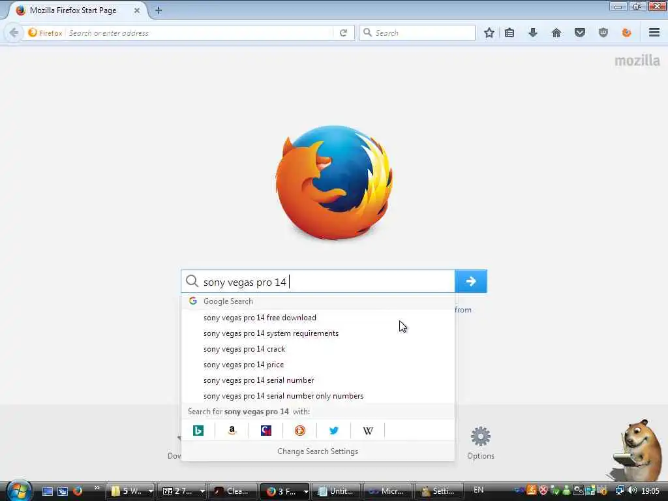668x501 pixels.
Task: Search with Bing icon
Action: 198,431
